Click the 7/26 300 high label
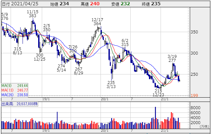 click(x=73, y=49)
